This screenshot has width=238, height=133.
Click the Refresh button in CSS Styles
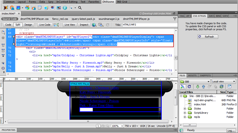point(208,37)
